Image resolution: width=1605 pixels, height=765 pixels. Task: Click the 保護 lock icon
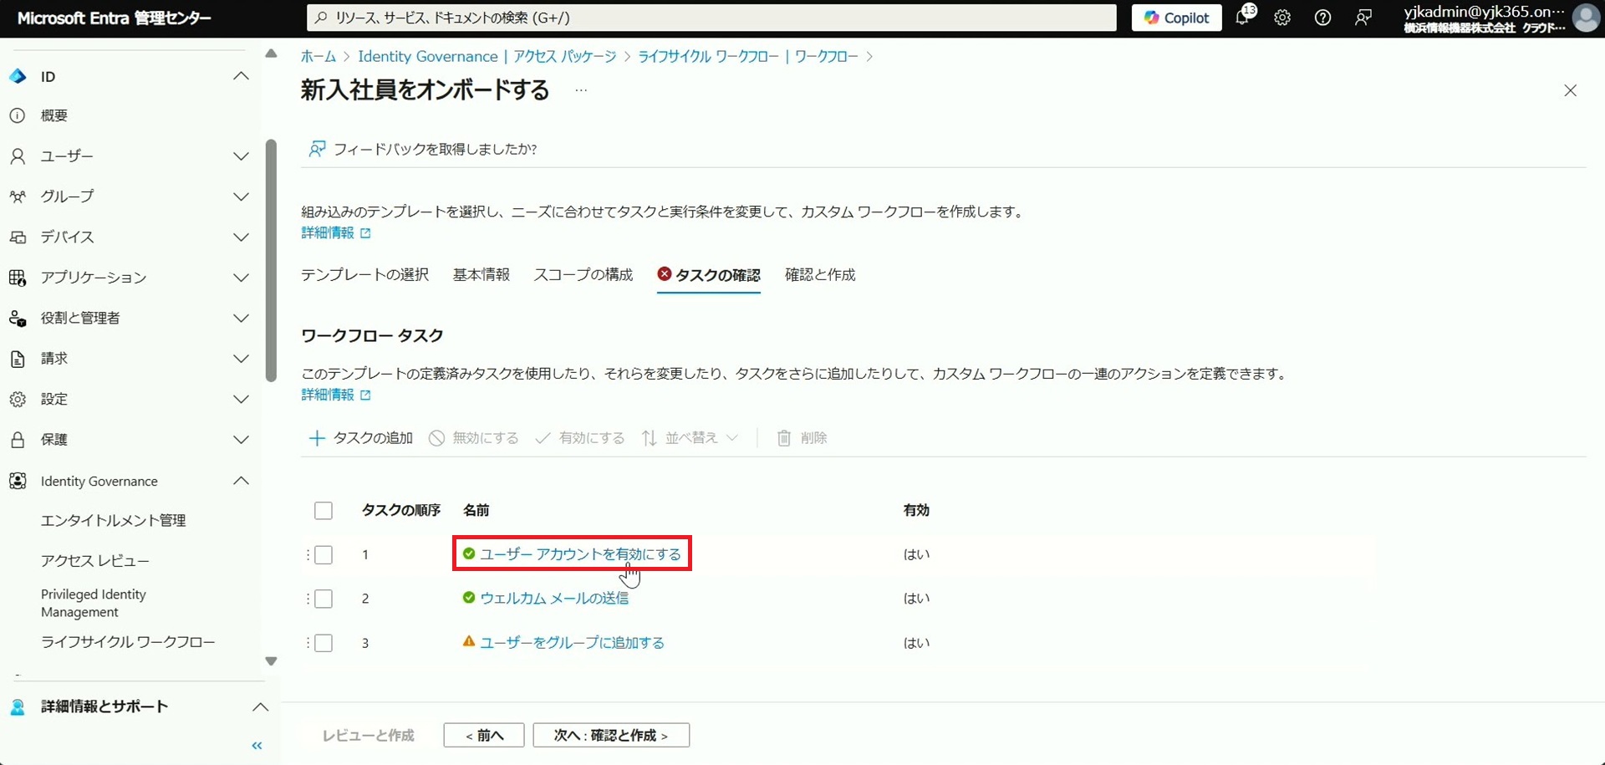[18, 440]
